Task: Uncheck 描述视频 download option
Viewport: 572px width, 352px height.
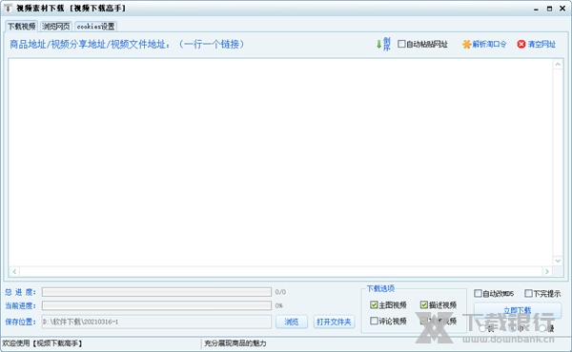Action: pyautogui.click(x=423, y=304)
